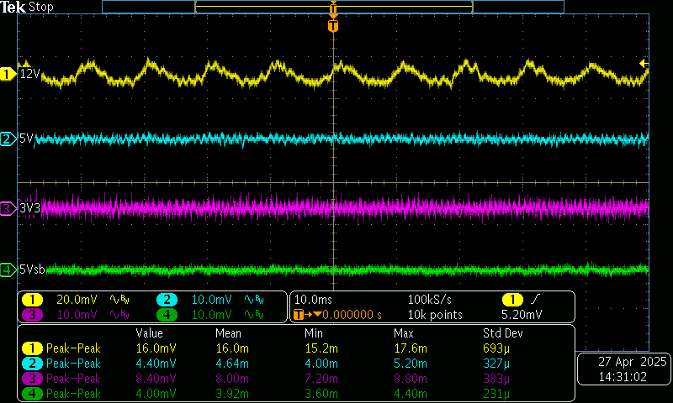Click channel 4 scale 10.0mV
The width and height of the screenshot is (673, 403).
212,315
